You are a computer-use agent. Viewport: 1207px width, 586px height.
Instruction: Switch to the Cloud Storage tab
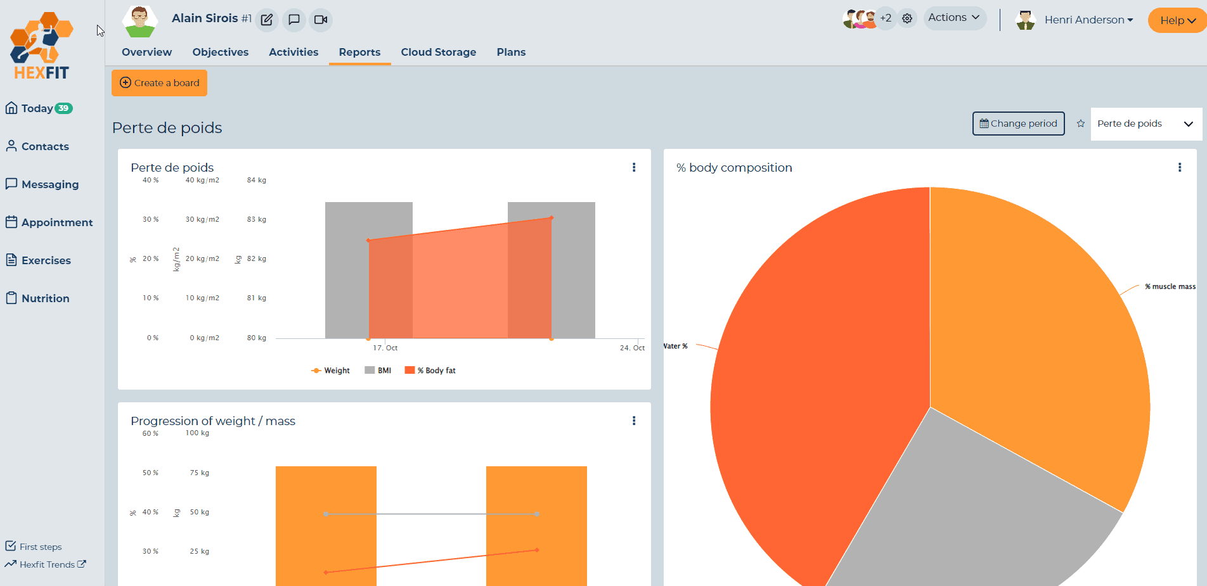point(438,52)
